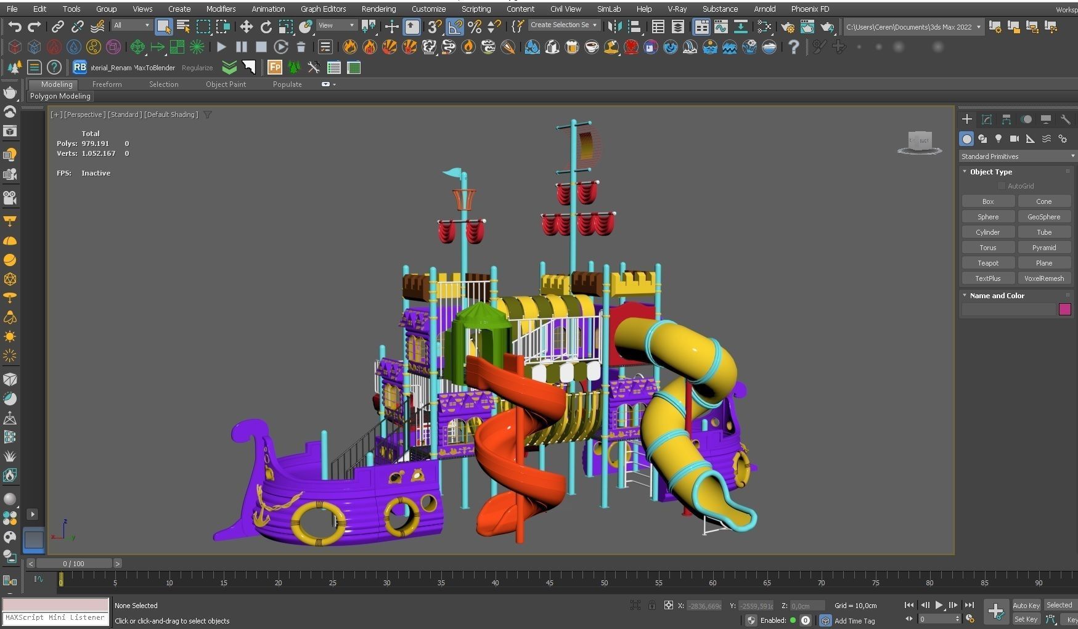Click the Redo arrow icon

[x=35, y=26]
